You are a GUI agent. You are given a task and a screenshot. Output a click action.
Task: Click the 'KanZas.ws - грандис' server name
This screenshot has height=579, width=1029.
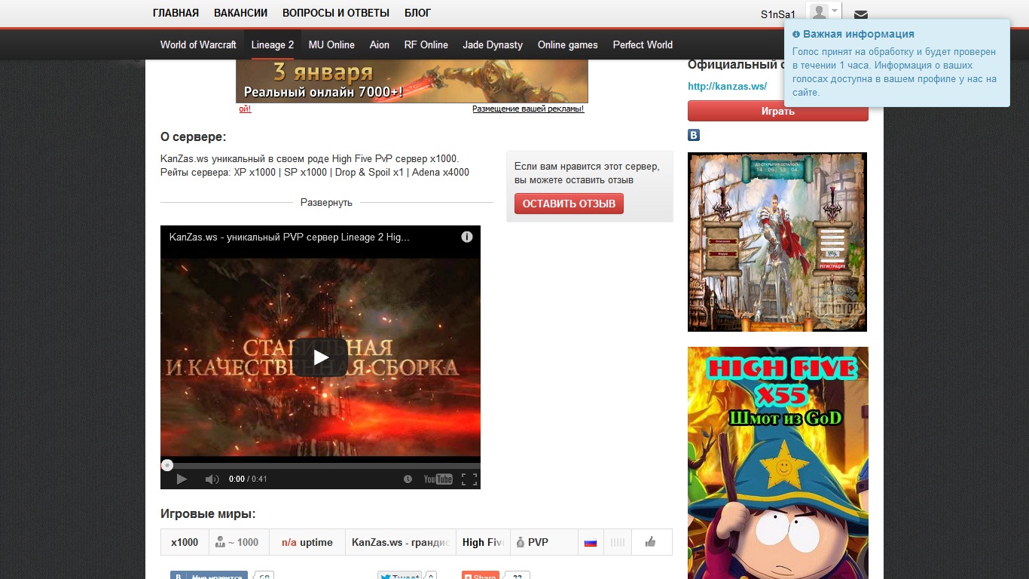pyautogui.click(x=401, y=542)
